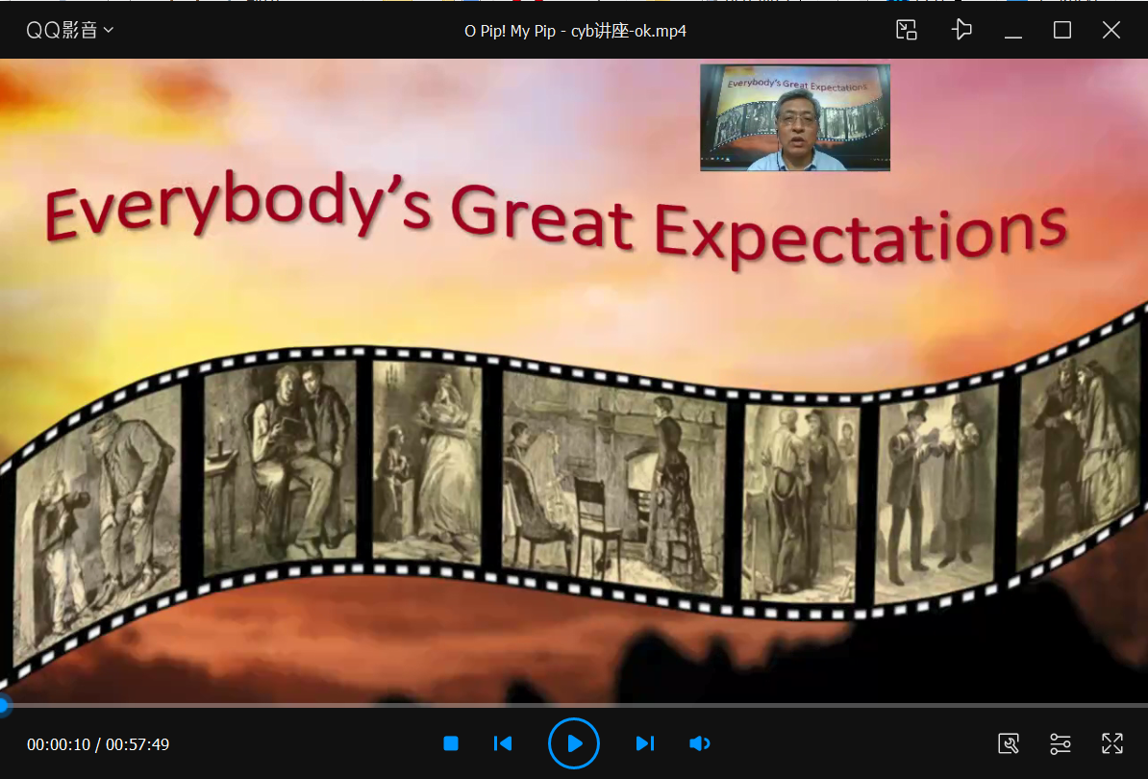The width and height of the screenshot is (1148, 779).
Task: Open the toolbox icon in the control bar
Action: click(1009, 743)
